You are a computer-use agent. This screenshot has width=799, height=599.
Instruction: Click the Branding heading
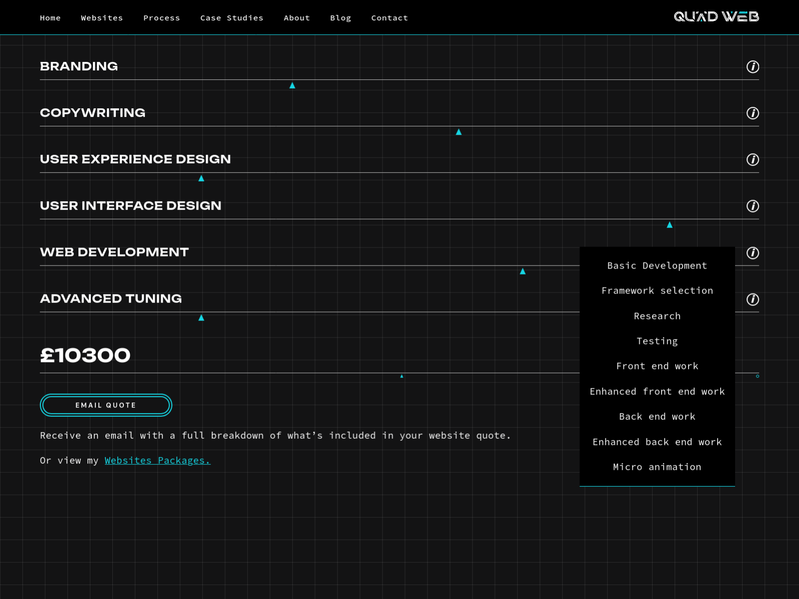[x=79, y=66]
